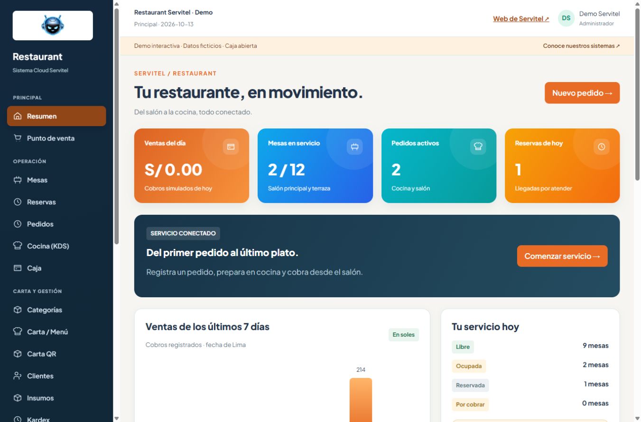Go to Punto de venta
Viewport: 641px width, 422px height.
(x=56, y=138)
